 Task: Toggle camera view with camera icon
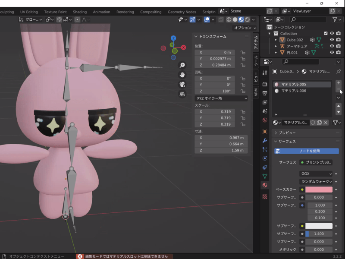point(182,84)
